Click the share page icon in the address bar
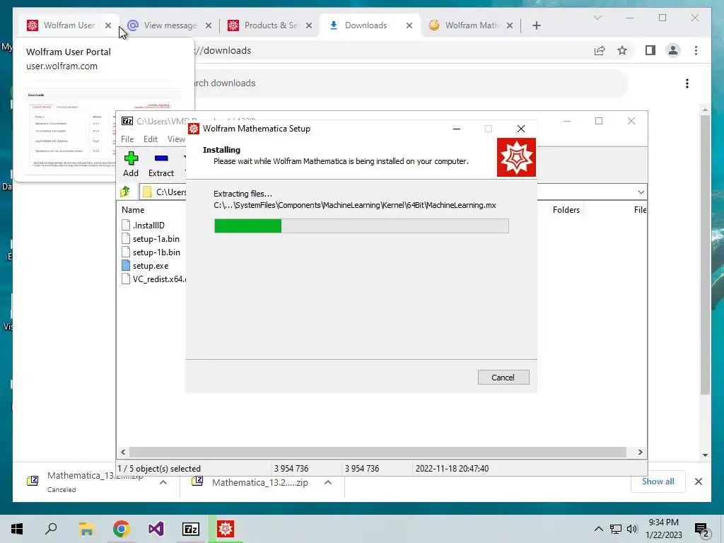The width and height of the screenshot is (724, 543). (600, 50)
